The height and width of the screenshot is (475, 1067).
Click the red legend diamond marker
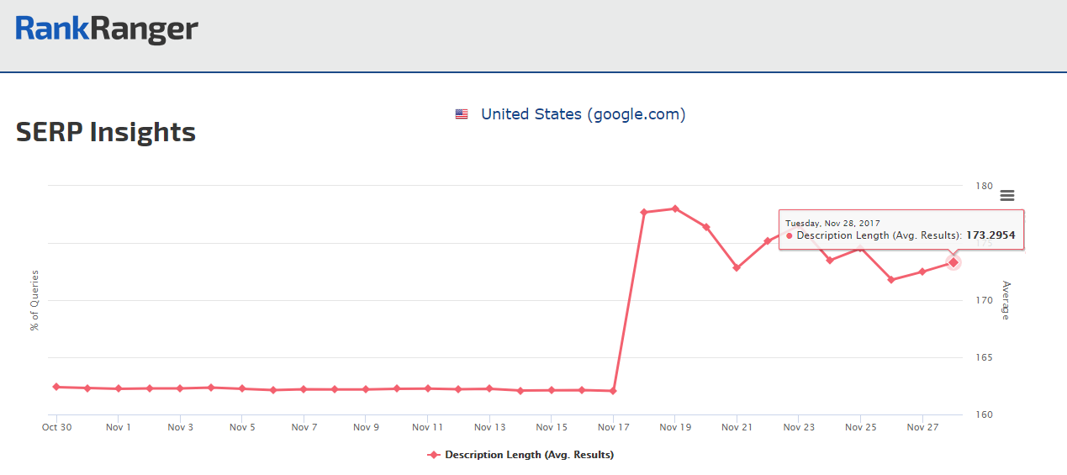pos(434,455)
